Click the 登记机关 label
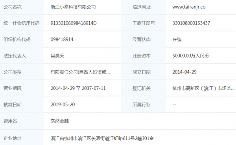Image resolution: width=236 pixels, height=145 pixels. pyautogui.click(x=142, y=88)
